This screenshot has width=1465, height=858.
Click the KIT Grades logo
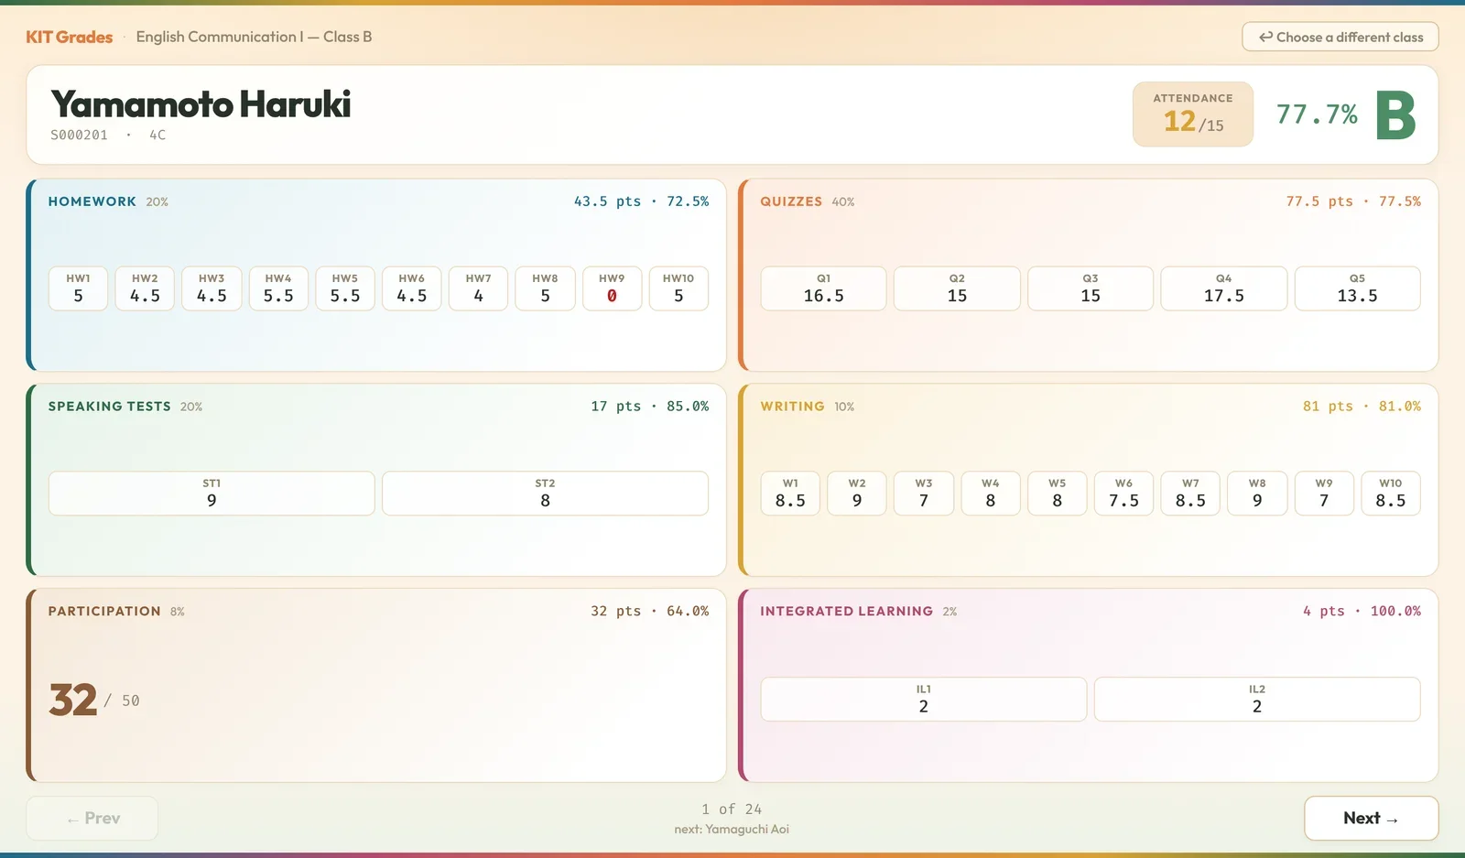(70, 37)
